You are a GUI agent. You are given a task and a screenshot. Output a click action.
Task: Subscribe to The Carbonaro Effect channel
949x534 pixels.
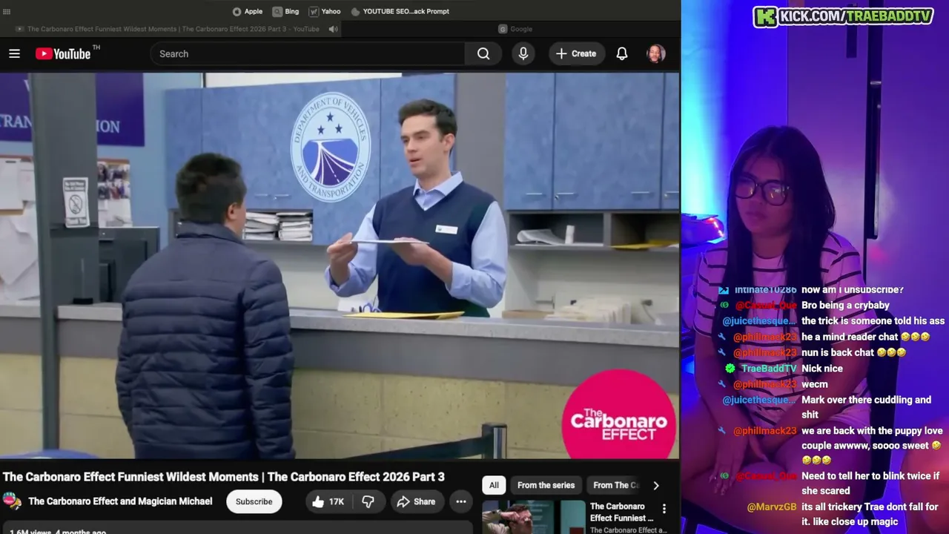[254, 501]
